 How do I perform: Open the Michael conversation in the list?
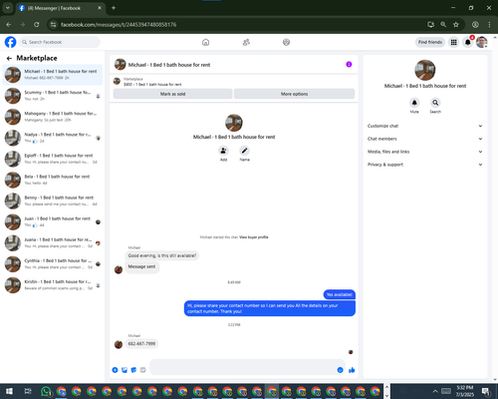pyautogui.click(x=53, y=75)
